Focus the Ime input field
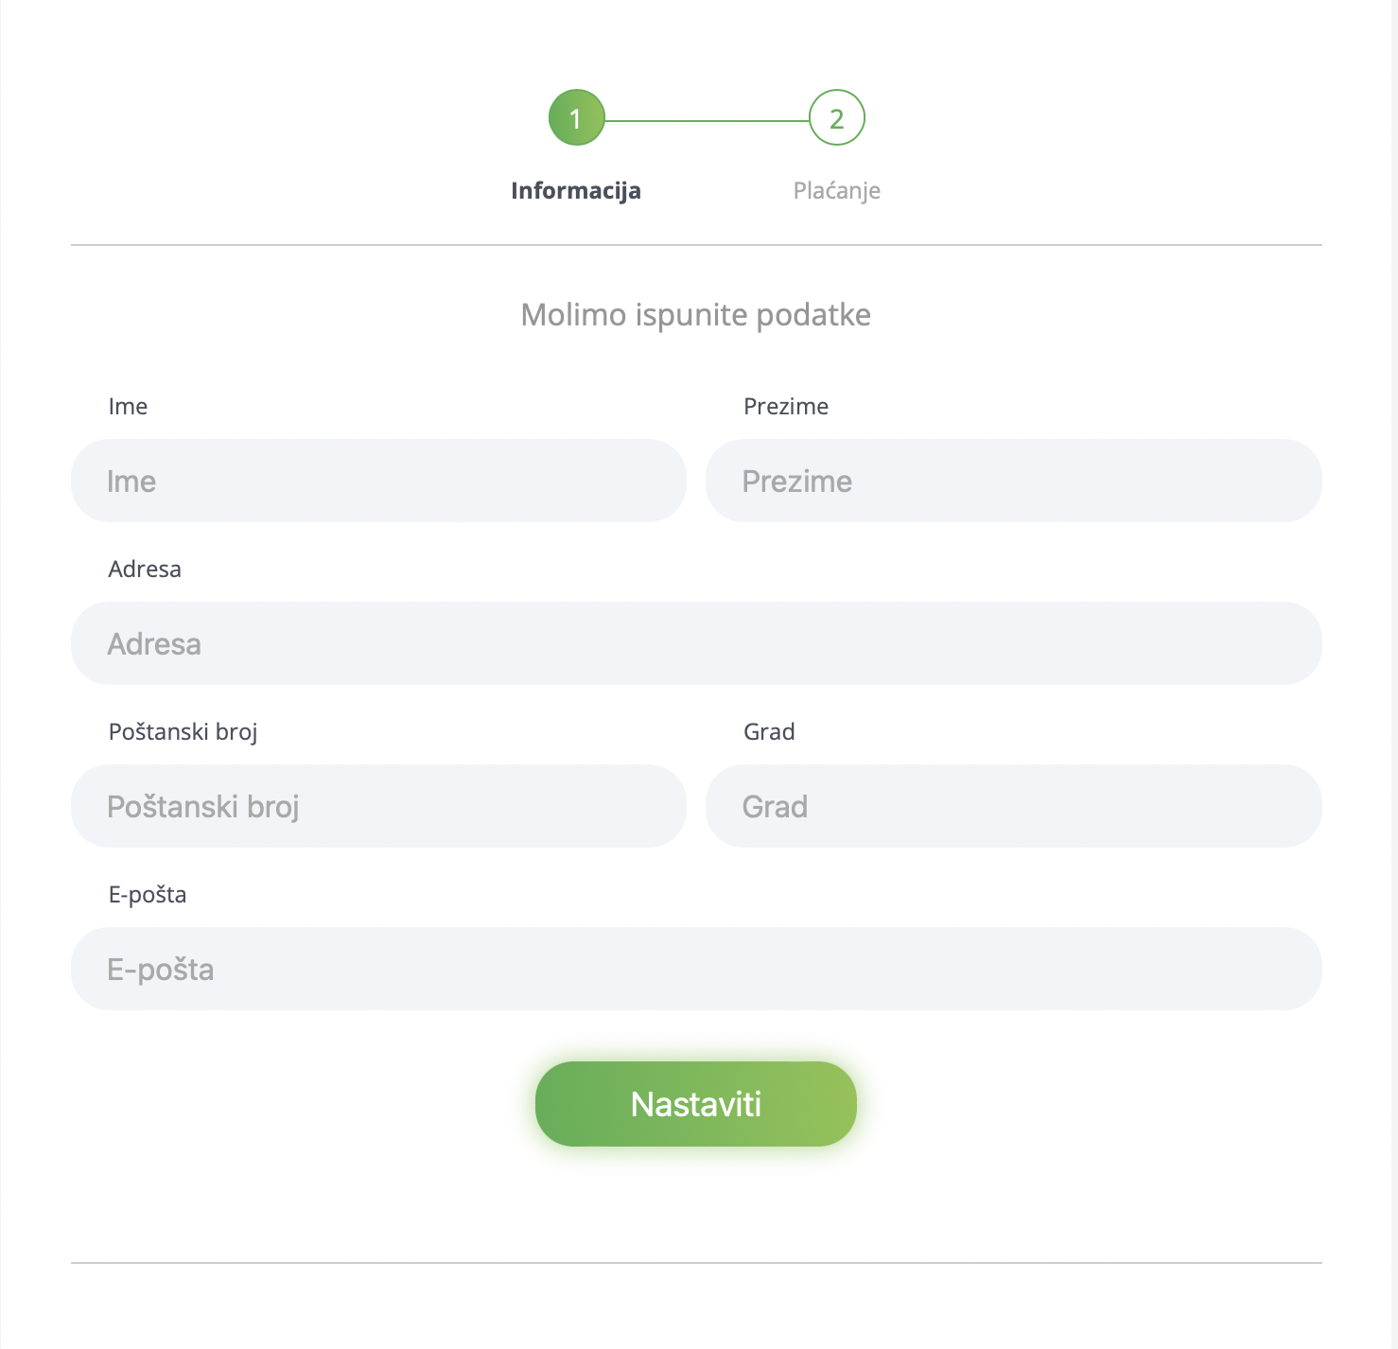1398x1349 pixels. 378,481
